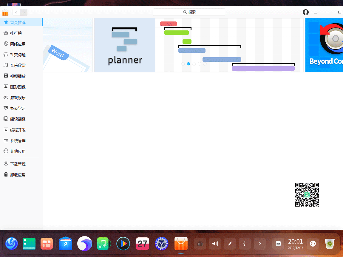This screenshot has height=257, width=343.
Task: Open the onscreen keyboard tray icon
Action: 278,244
